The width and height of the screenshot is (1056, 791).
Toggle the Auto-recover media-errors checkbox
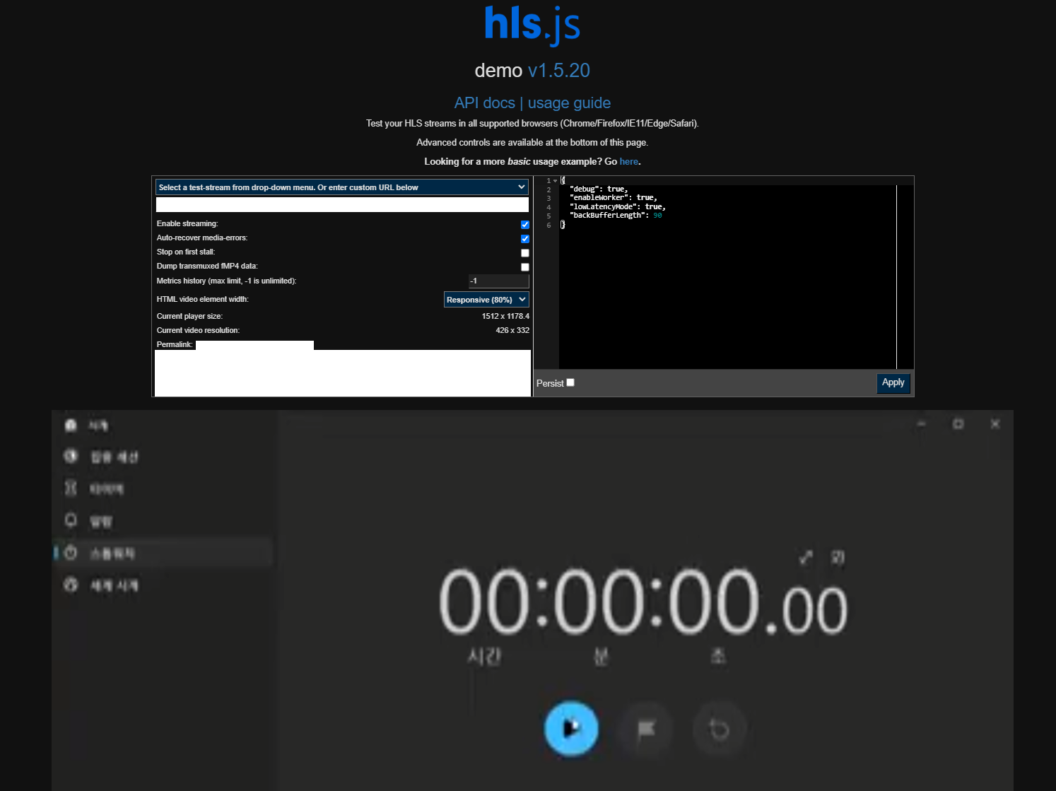pyautogui.click(x=525, y=239)
